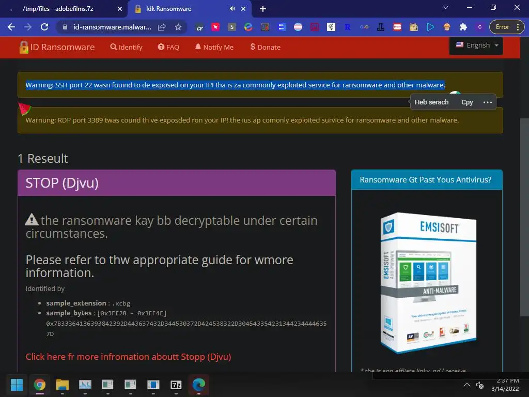Open the Identify nav item
This screenshot has width=529, height=397.
click(x=126, y=47)
